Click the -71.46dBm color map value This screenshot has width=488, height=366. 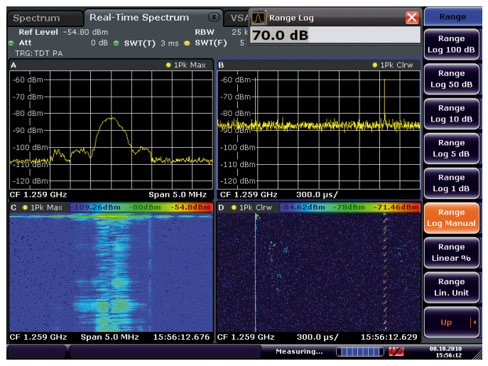point(396,208)
